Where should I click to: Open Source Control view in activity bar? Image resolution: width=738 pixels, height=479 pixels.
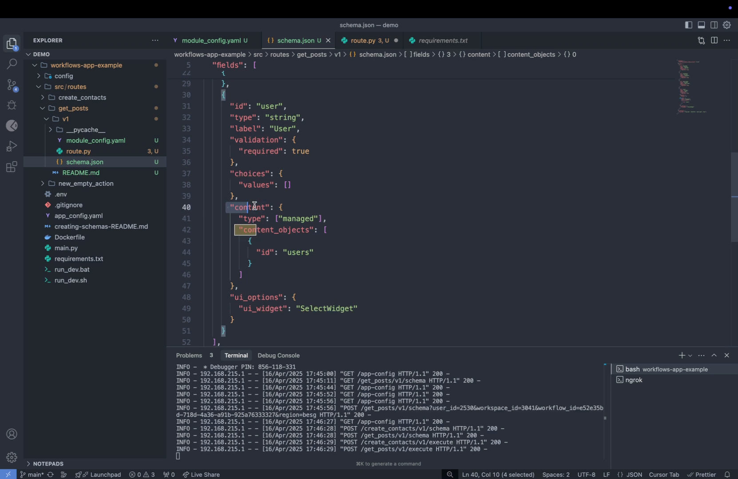point(12,85)
